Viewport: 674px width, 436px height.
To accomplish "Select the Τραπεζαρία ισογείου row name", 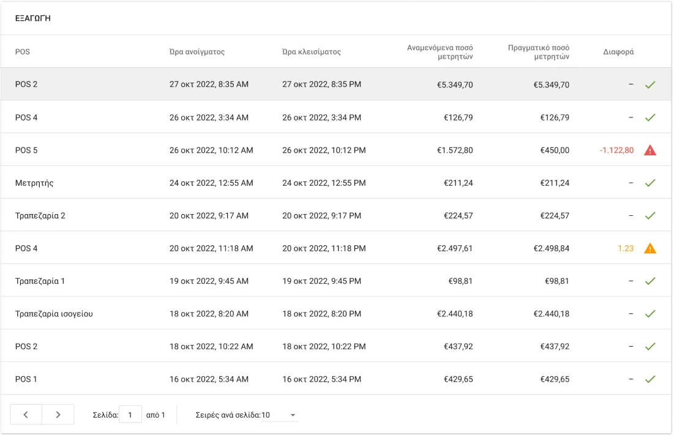I will (x=54, y=314).
